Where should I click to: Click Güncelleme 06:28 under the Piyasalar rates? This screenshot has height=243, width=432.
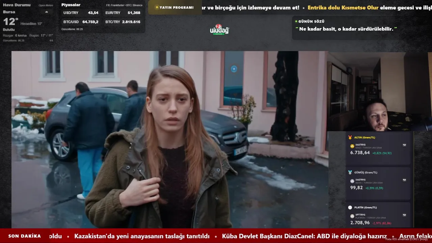point(72,29)
